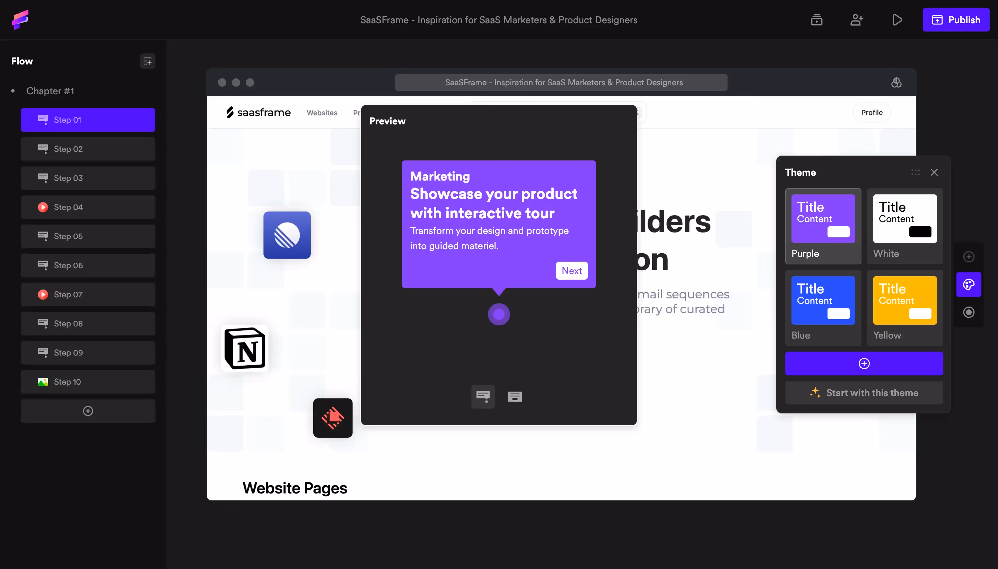Open the media library icon in the top bar

(x=817, y=19)
